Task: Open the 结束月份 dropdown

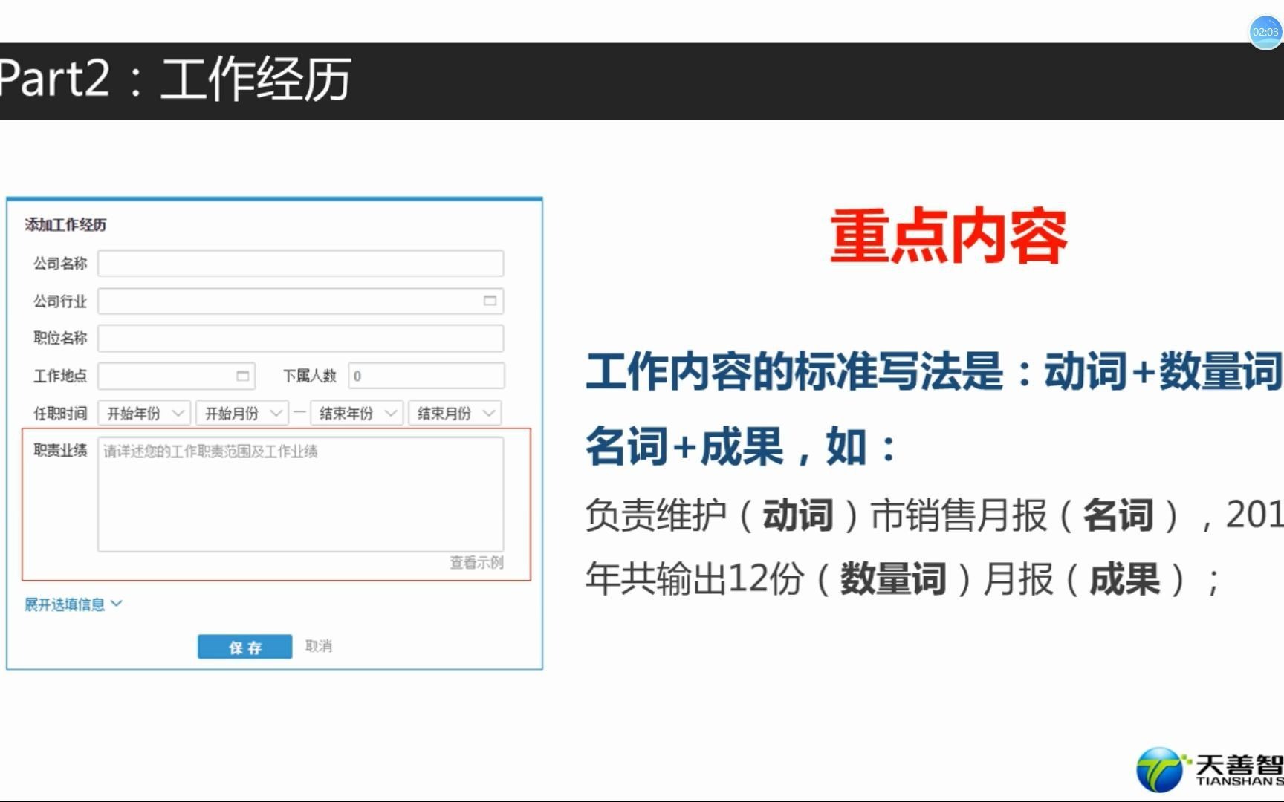Action: click(x=455, y=413)
